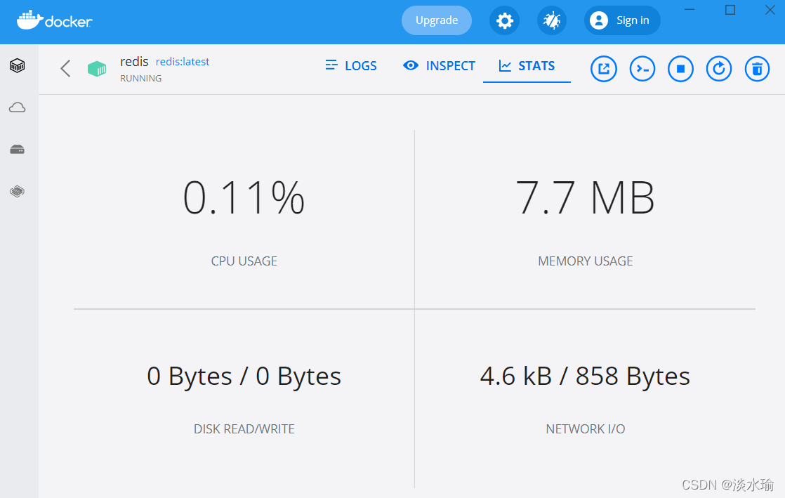The width and height of the screenshot is (785, 498).
Task: Click the DISK READ/WRITE label
Action: click(x=244, y=429)
